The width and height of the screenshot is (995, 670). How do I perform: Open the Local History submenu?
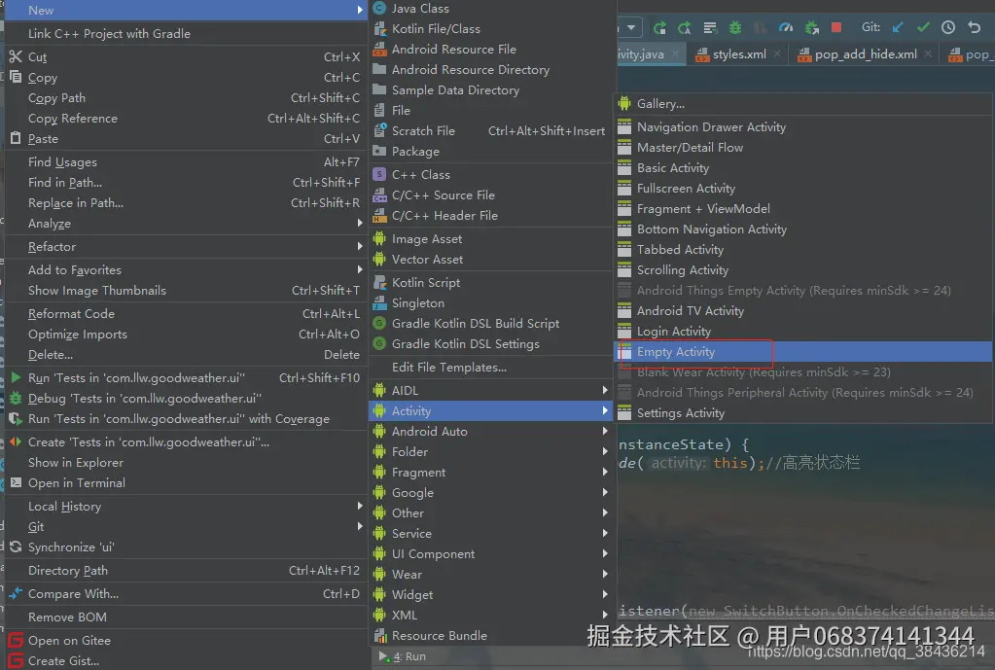(186, 507)
